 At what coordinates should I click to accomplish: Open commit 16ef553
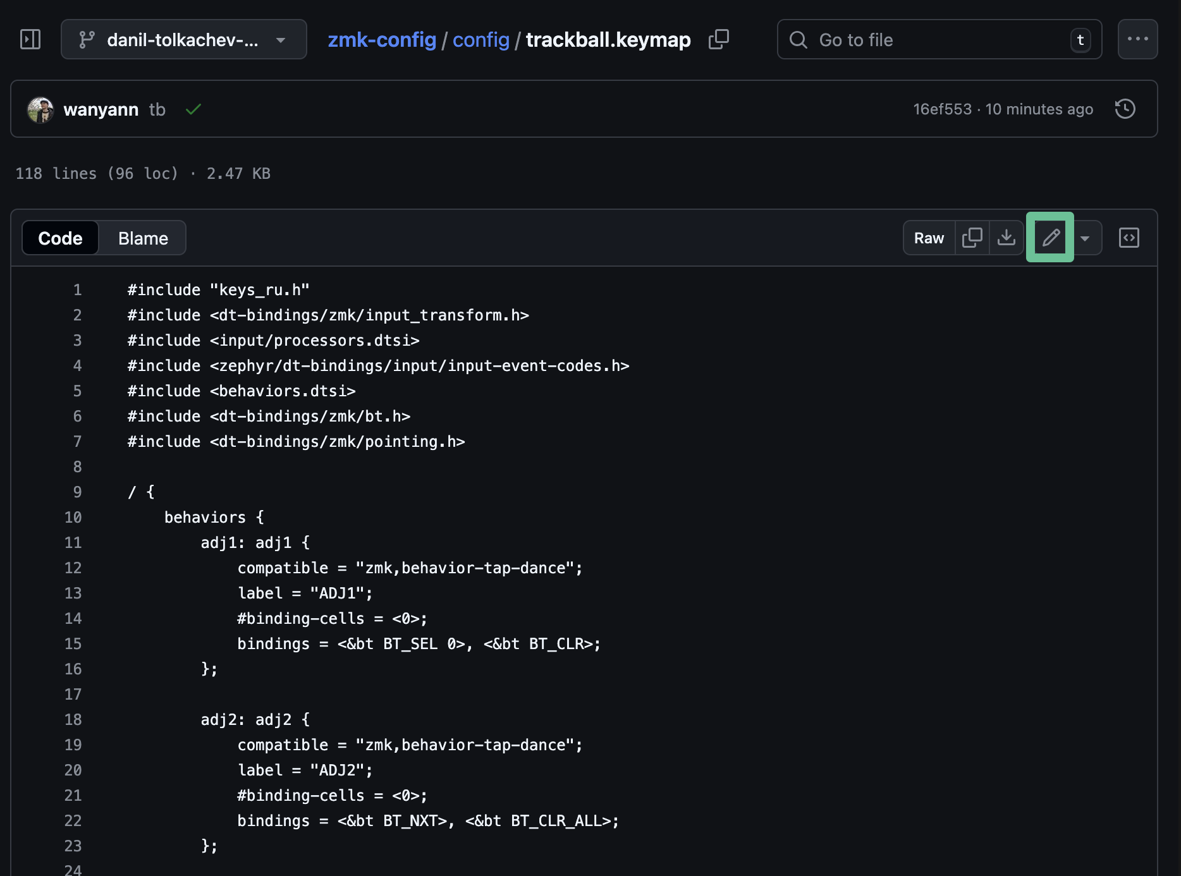(x=942, y=109)
